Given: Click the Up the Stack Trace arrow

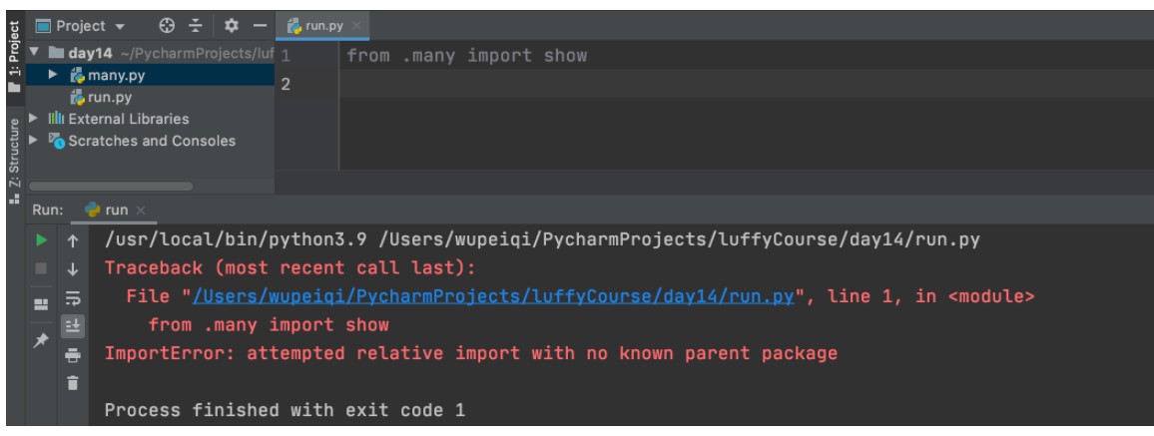Looking at the screenshot, I should click(x=73, y=240).
